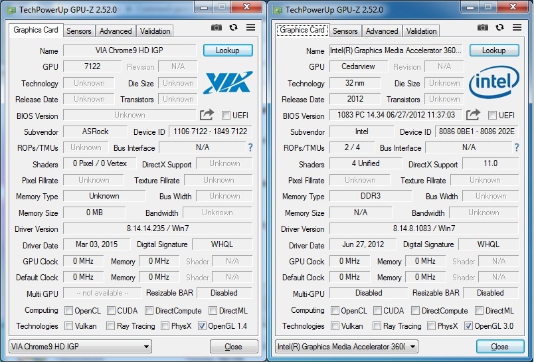Click Device ID field 1106 7122 - 1849 7122

pyautogui.click(x=211, y=132)
